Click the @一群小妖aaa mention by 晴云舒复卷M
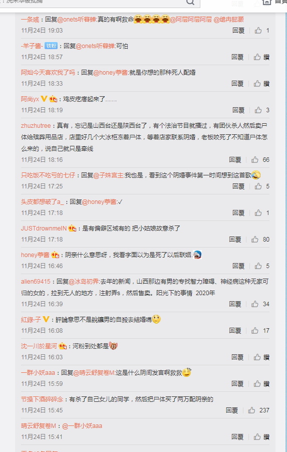 (82, 425)
